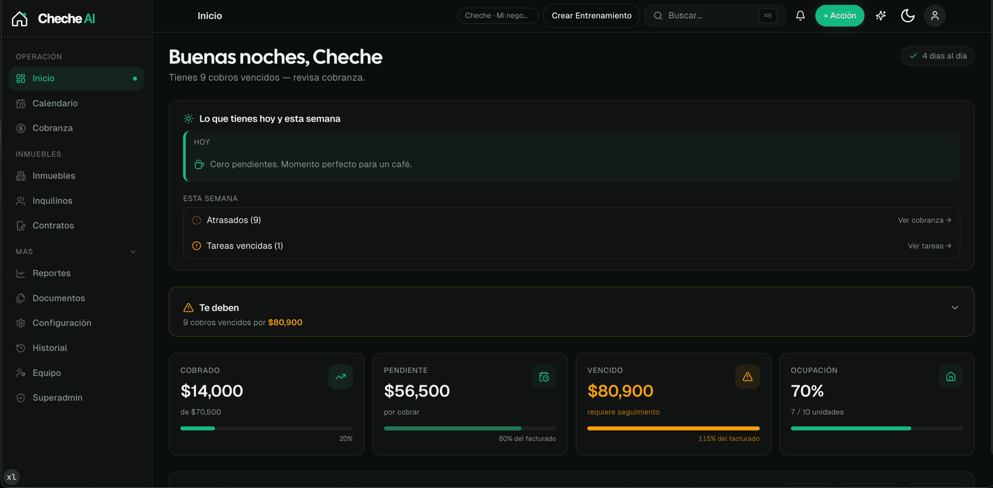
Task: Click the Ocupación 70% progress bar
Action: 877,428
